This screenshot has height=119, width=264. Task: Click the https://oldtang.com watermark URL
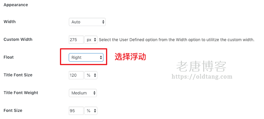(x=202, y=77)
